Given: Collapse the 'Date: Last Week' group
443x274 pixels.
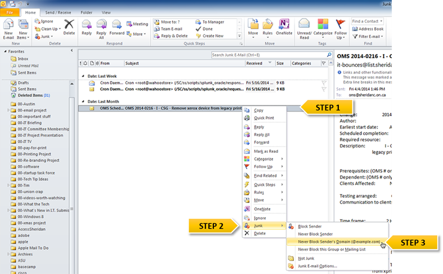Looking at the screenshot, I should click(83, 76).
